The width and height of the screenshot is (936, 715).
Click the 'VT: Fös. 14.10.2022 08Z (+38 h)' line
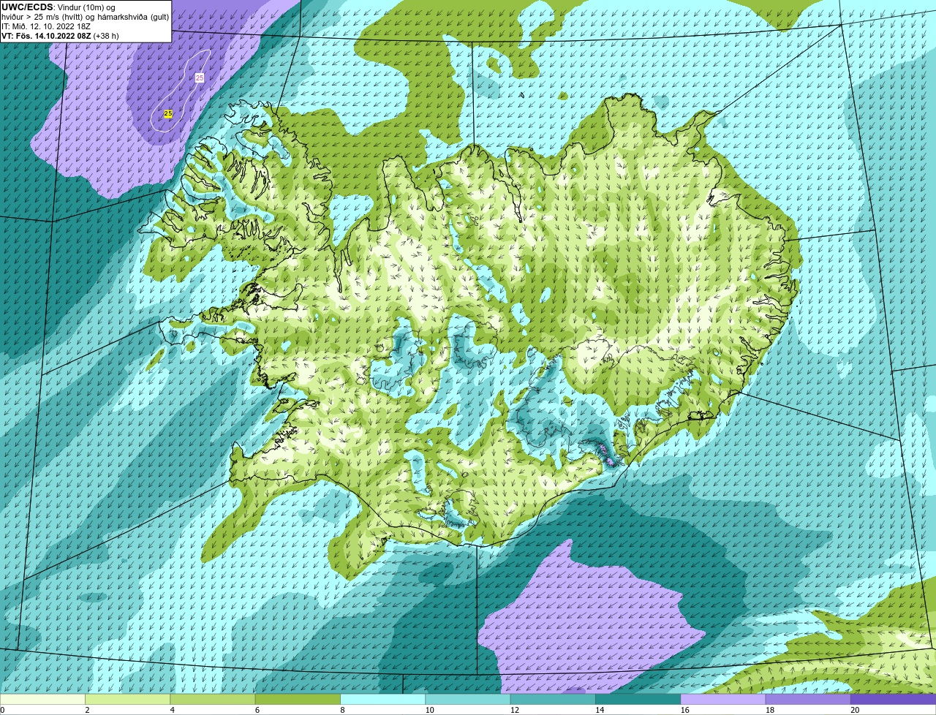tap(60, 36)
